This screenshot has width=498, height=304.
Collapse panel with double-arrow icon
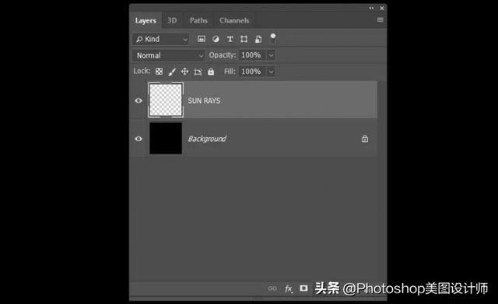[371, 9]
